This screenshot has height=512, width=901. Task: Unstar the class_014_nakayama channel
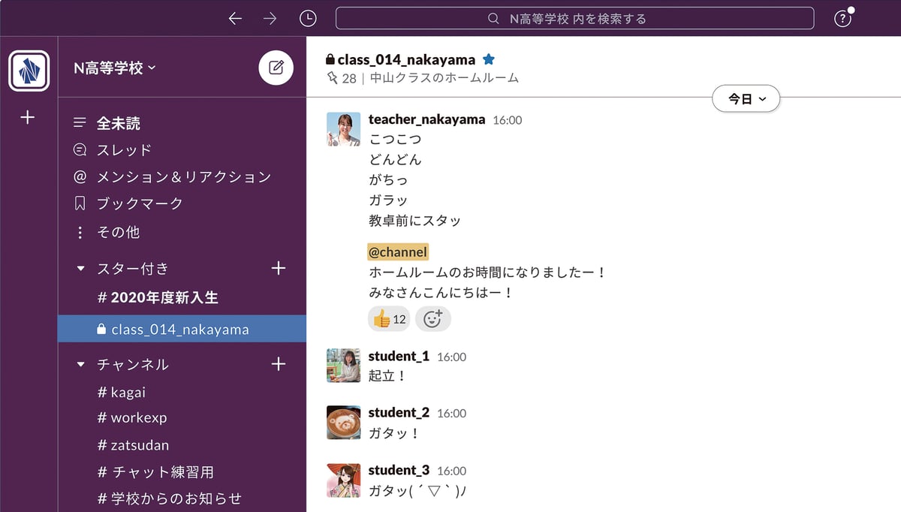489,59
